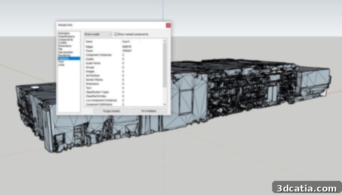Select Text row in statistics table
The width and height of the screenshot is (342, 195).
pyautogui.click(x=124, y=88)
